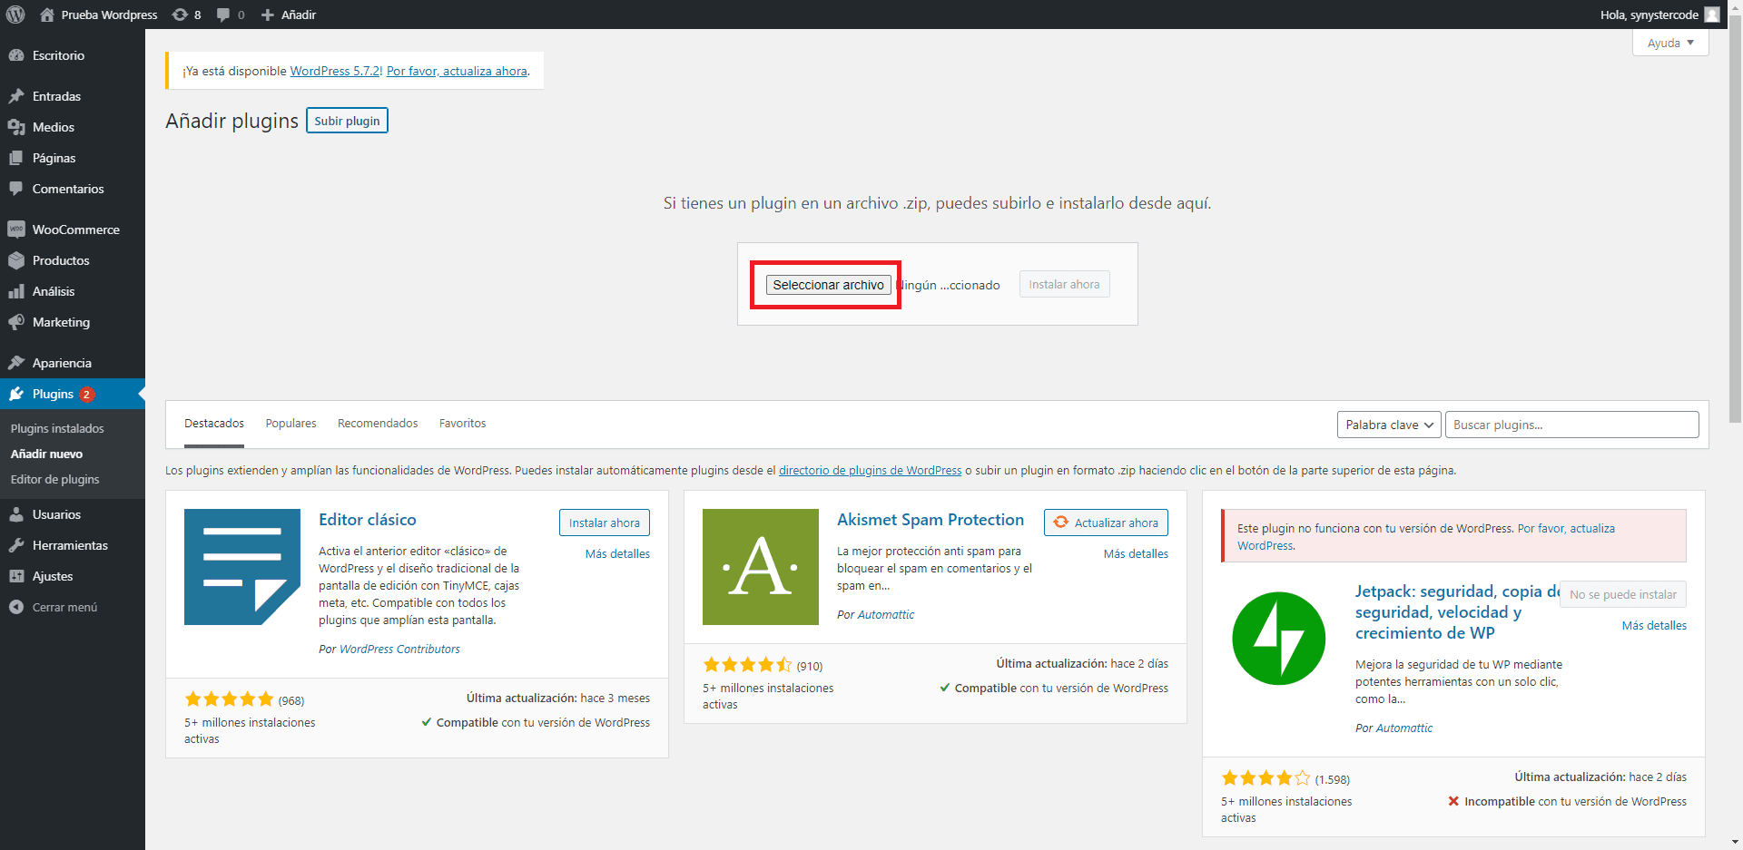The width and height of the screenshot is (1743, 850).
Task: Click the Marketing megaphone icon
Action: pyautogui.click(x=16, y=322)
